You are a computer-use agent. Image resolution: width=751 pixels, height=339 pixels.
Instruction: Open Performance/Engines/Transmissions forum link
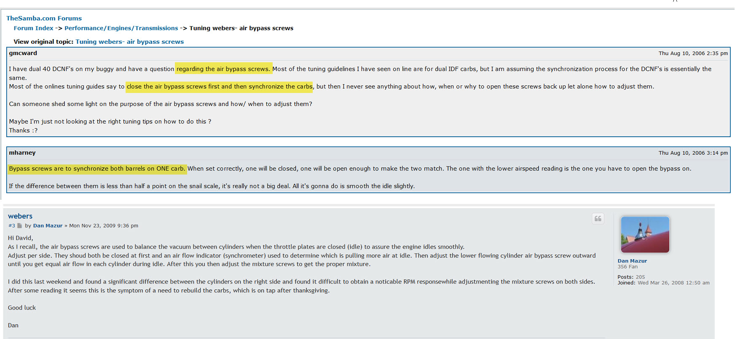click(121, 28)
